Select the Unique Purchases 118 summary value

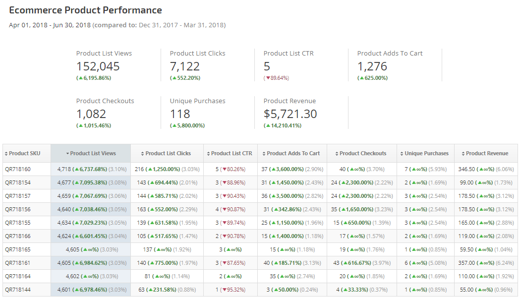(x=180, y=114)
